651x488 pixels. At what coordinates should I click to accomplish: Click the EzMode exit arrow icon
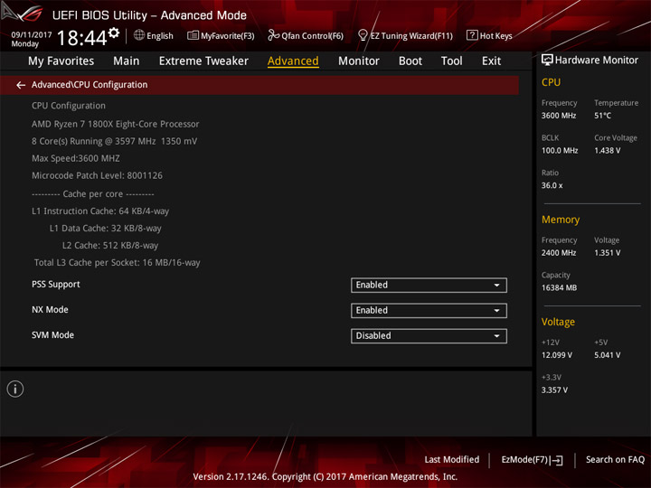[556, 460]
